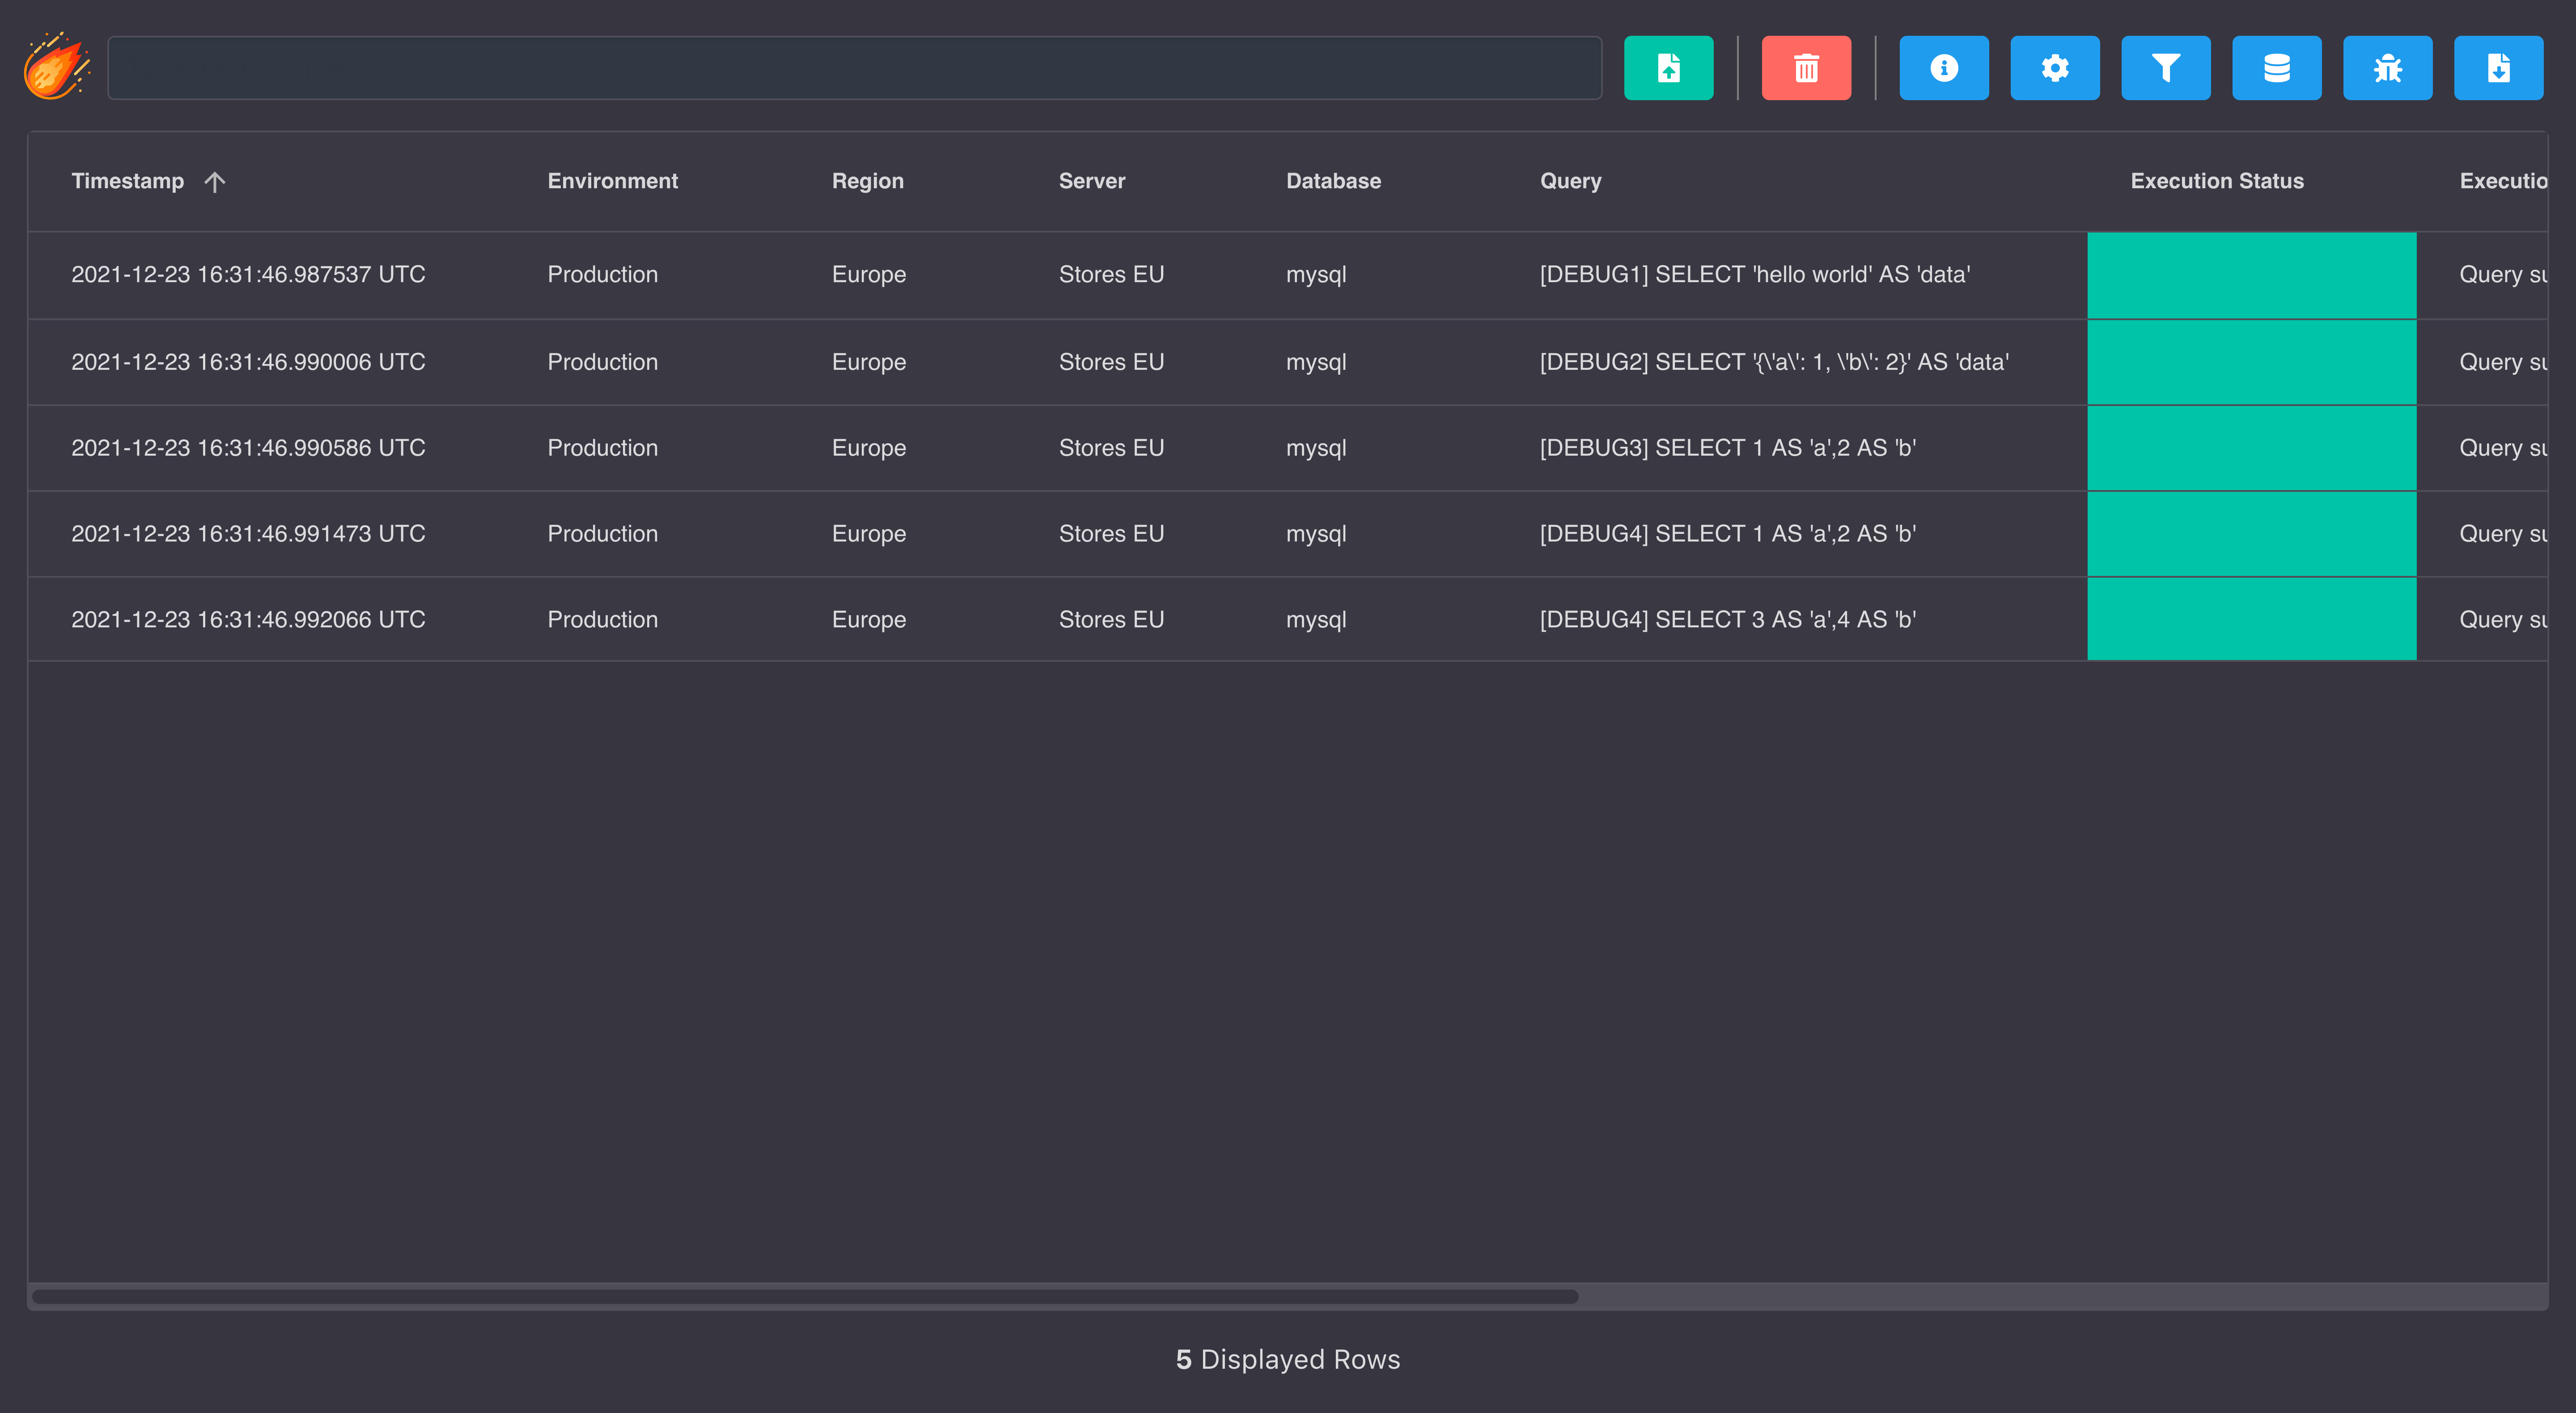Click 'Europe' in the DEBUG2 row

pyautogui.click(x=869, y=362)
